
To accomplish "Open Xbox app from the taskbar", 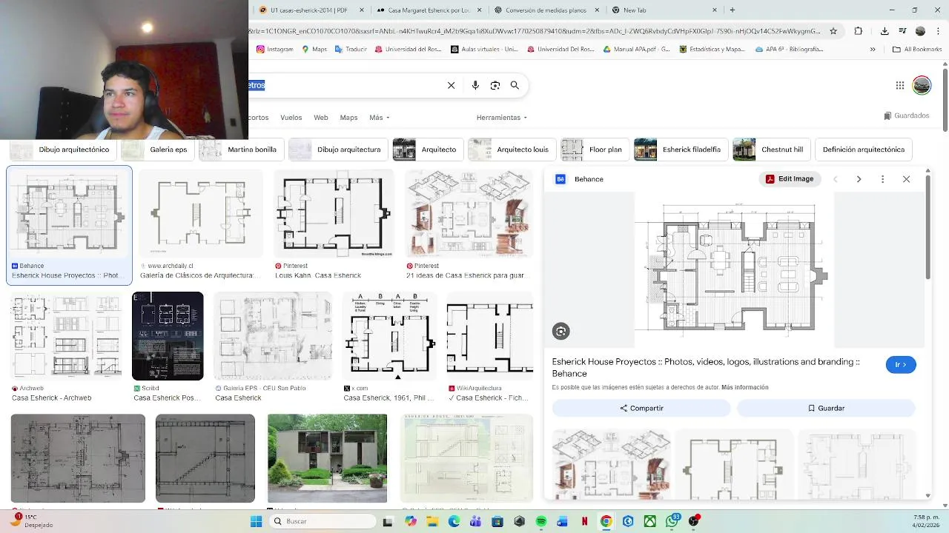I will click(x=649, y=521).
